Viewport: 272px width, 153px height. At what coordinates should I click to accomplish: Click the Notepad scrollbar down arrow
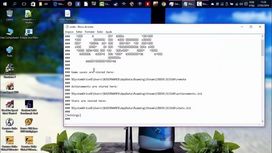coord(263,121)
